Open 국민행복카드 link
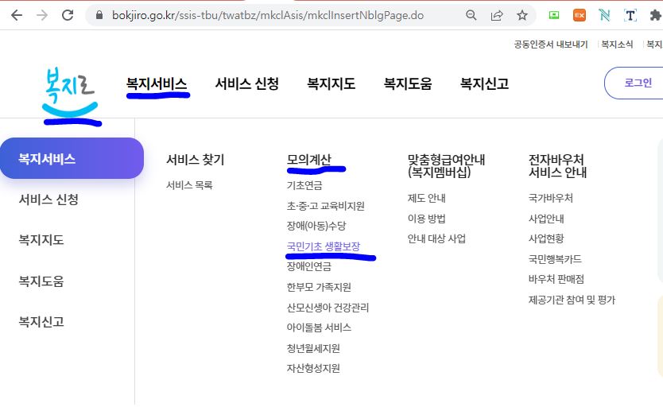This screenshot has width=663, height=407. [x=555, y=259]
